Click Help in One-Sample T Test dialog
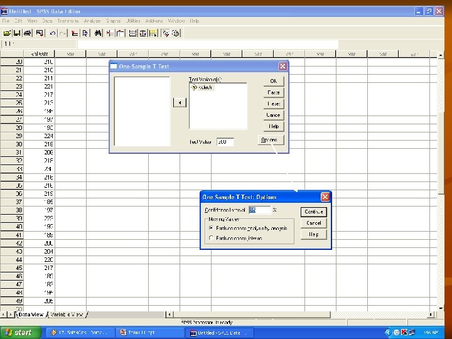The image size is (452, 339). click(x=274, y=126)
